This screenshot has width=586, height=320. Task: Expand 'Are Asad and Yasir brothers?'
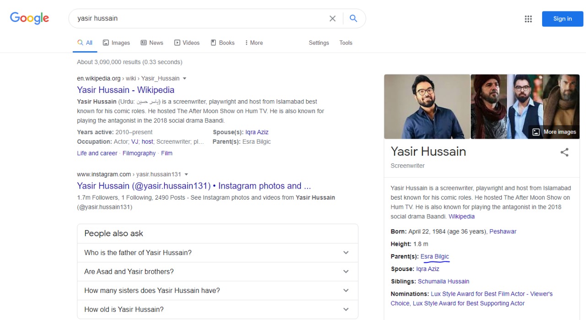[x=217, y=271]
